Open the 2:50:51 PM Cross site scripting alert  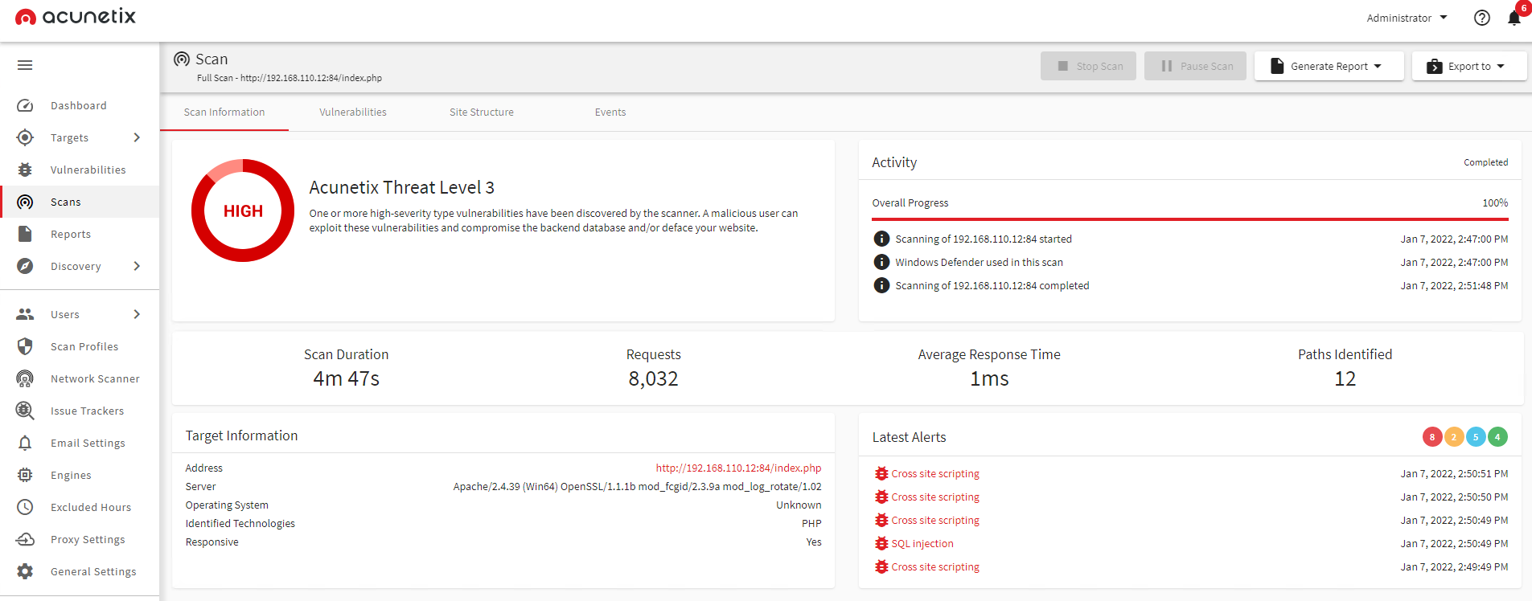coord(935,474)
